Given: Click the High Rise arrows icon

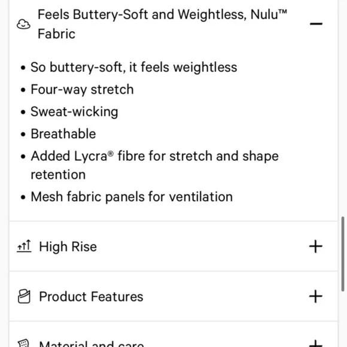Looking at the screenshot, I should coord(24,246).
